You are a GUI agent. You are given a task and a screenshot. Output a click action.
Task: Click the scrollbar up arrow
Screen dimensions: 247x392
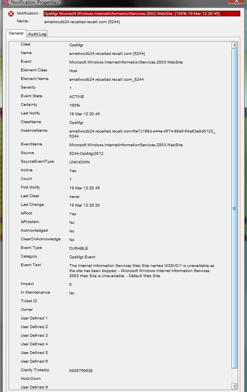tap(234, 45)
